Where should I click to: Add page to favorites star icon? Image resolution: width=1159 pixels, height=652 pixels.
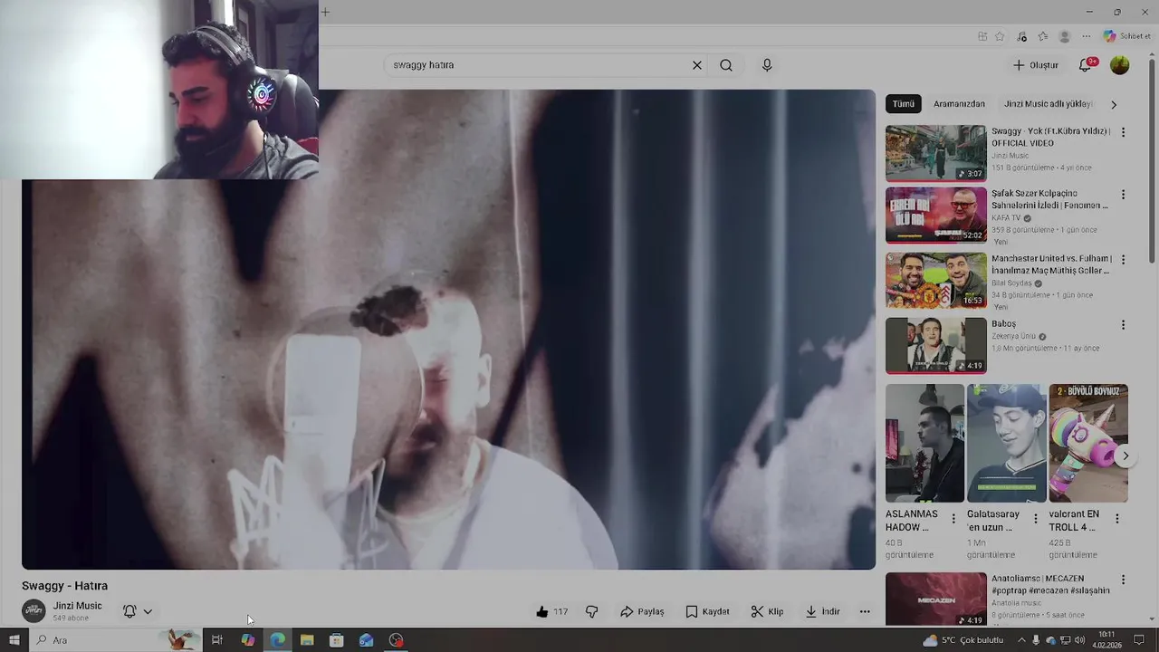pos(1000,36)
